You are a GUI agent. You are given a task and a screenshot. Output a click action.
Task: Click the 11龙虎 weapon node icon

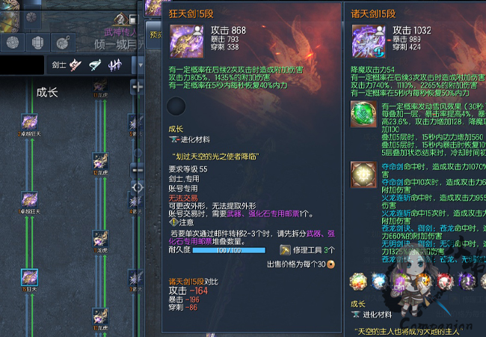100,238
